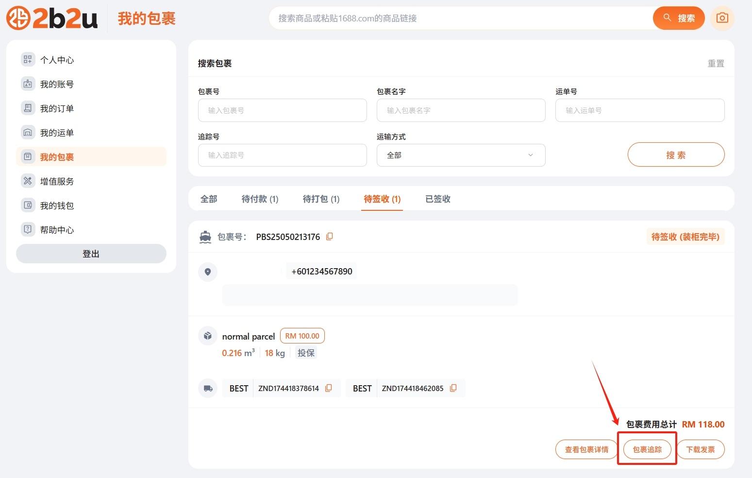Open the camera image search icon
Viewport: 752px width, 478px height.
pos(722,17)
